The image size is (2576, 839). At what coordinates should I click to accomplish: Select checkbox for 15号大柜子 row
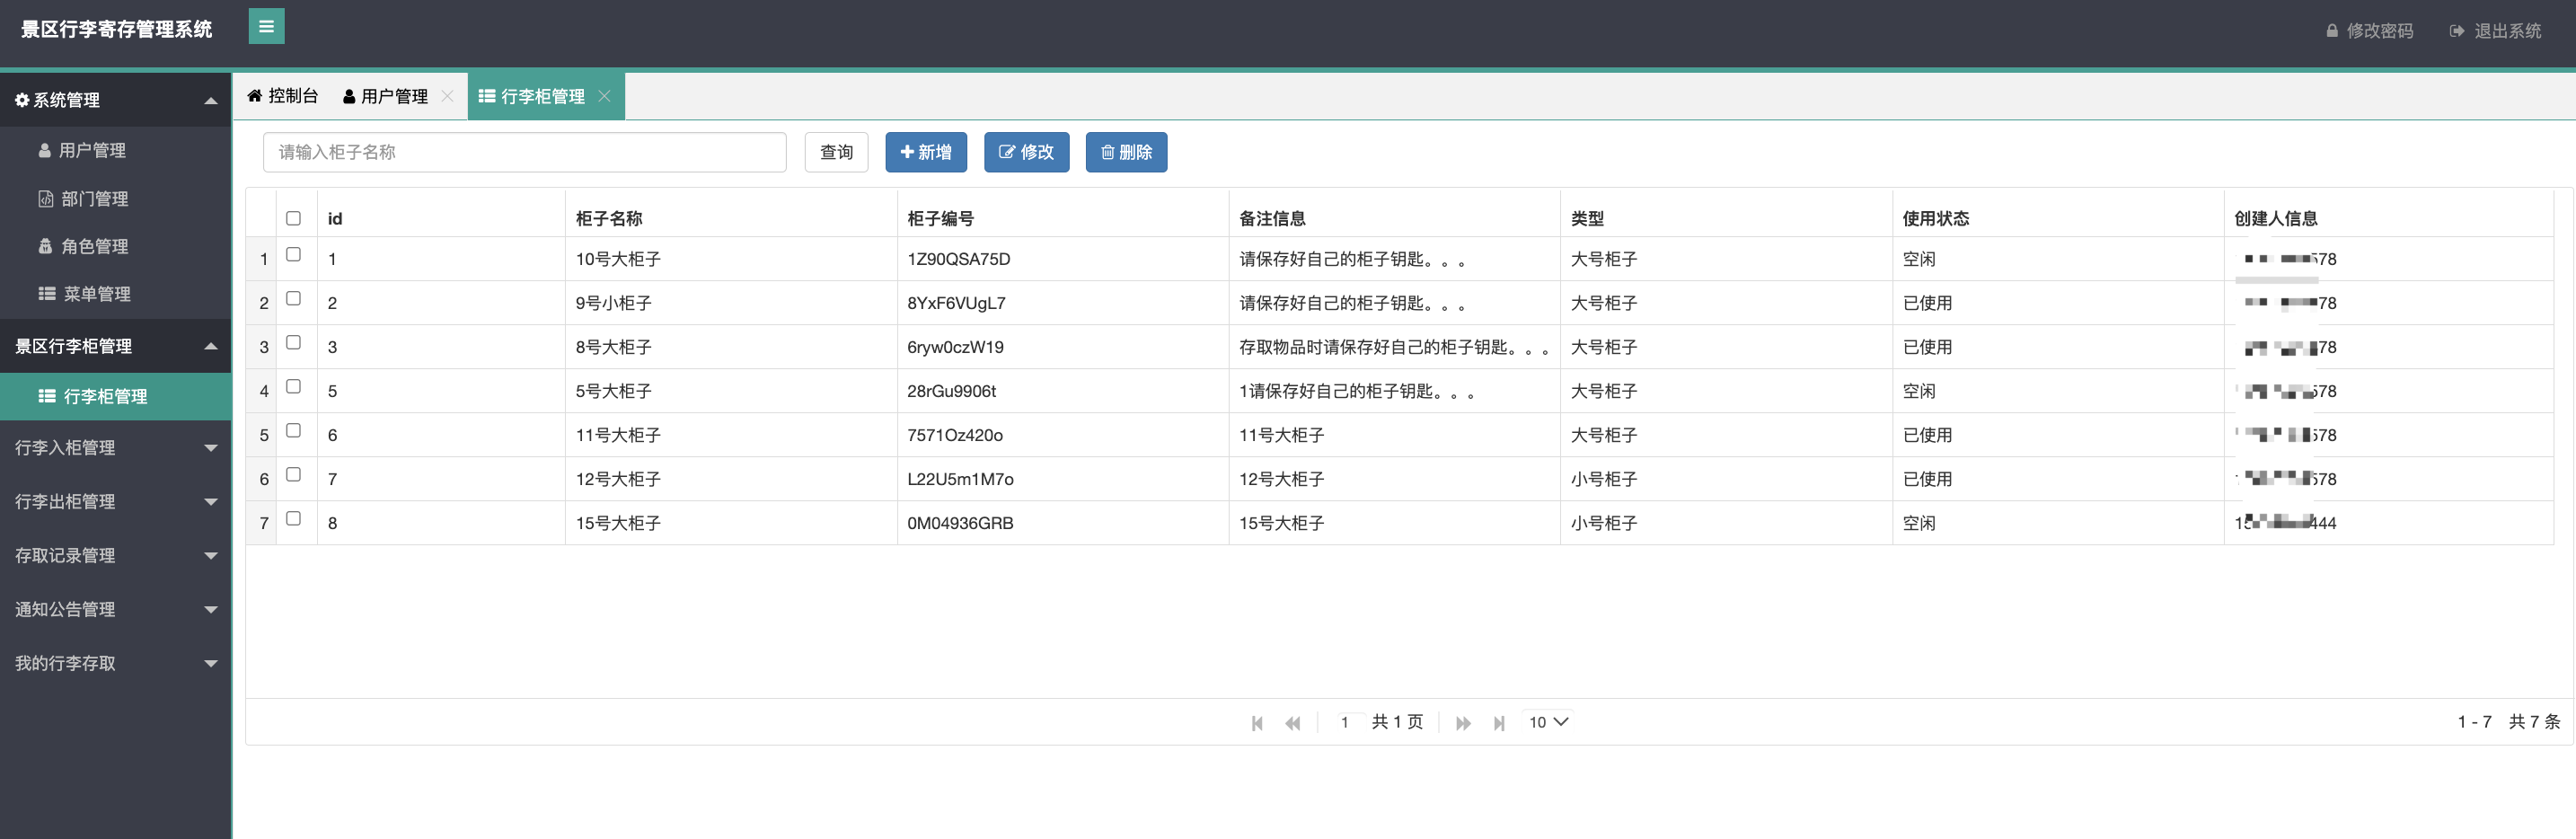[x=293, y=519]
